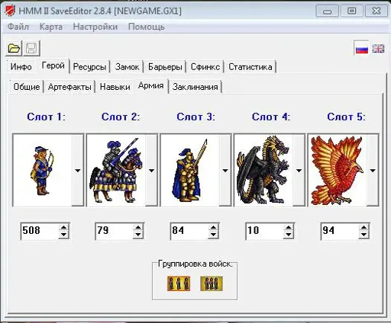The image size is (391, 323).
Task: Increase Slot 2 troop count with up arrow
Action: (138, 228)
